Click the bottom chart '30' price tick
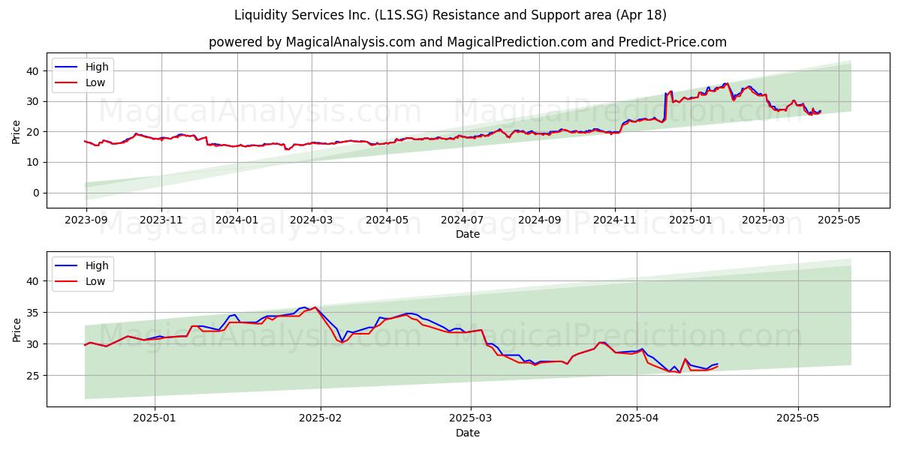The width and height of the screenshot is (901, 450). pos(35,343)
